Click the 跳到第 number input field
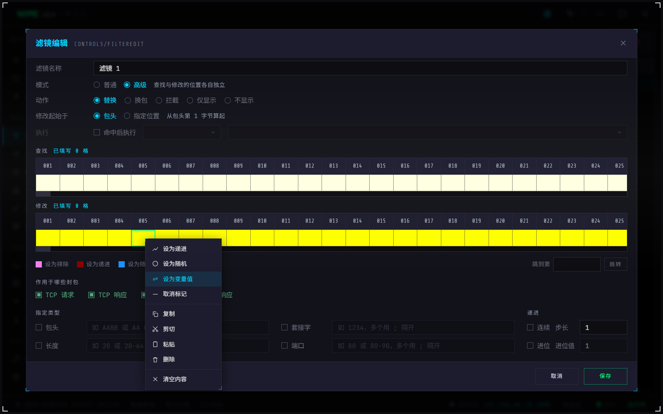The image size is (663, 414). point(577,264)
